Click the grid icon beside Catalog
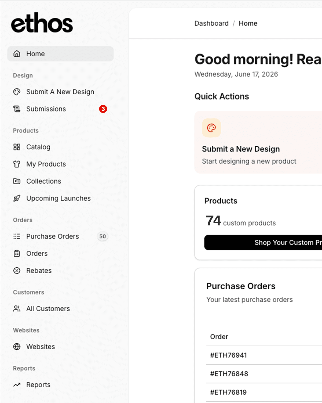The width and height of the screenshot is (322, 403). pyautogui.click(x=17, y=147)
